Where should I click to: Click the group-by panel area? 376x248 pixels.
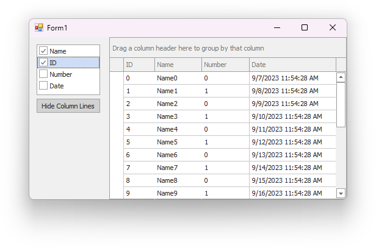228,48
